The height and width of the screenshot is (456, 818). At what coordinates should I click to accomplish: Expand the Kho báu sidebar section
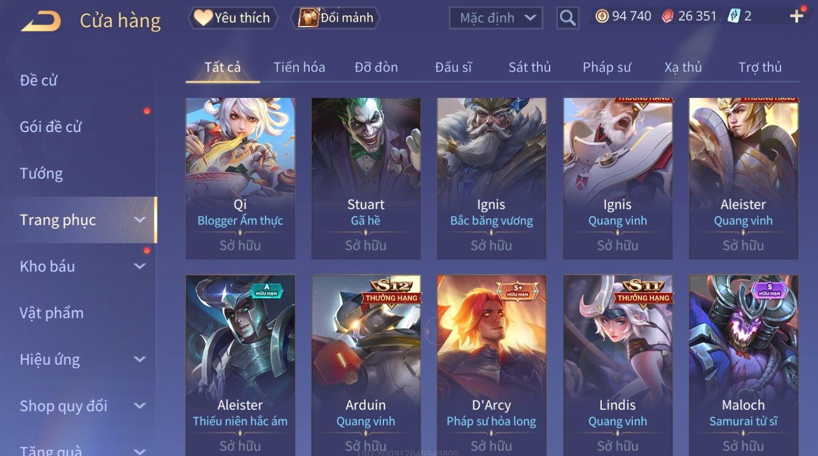140,266
